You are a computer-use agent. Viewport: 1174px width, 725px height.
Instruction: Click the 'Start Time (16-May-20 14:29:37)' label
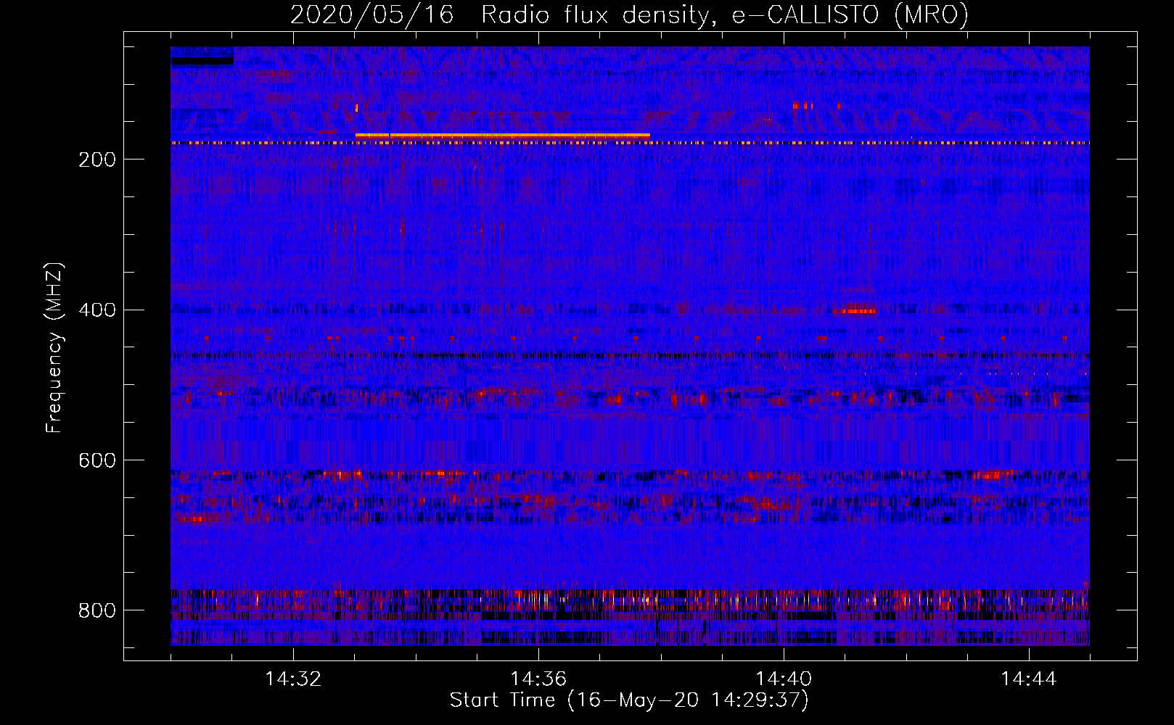coord(629,700)
